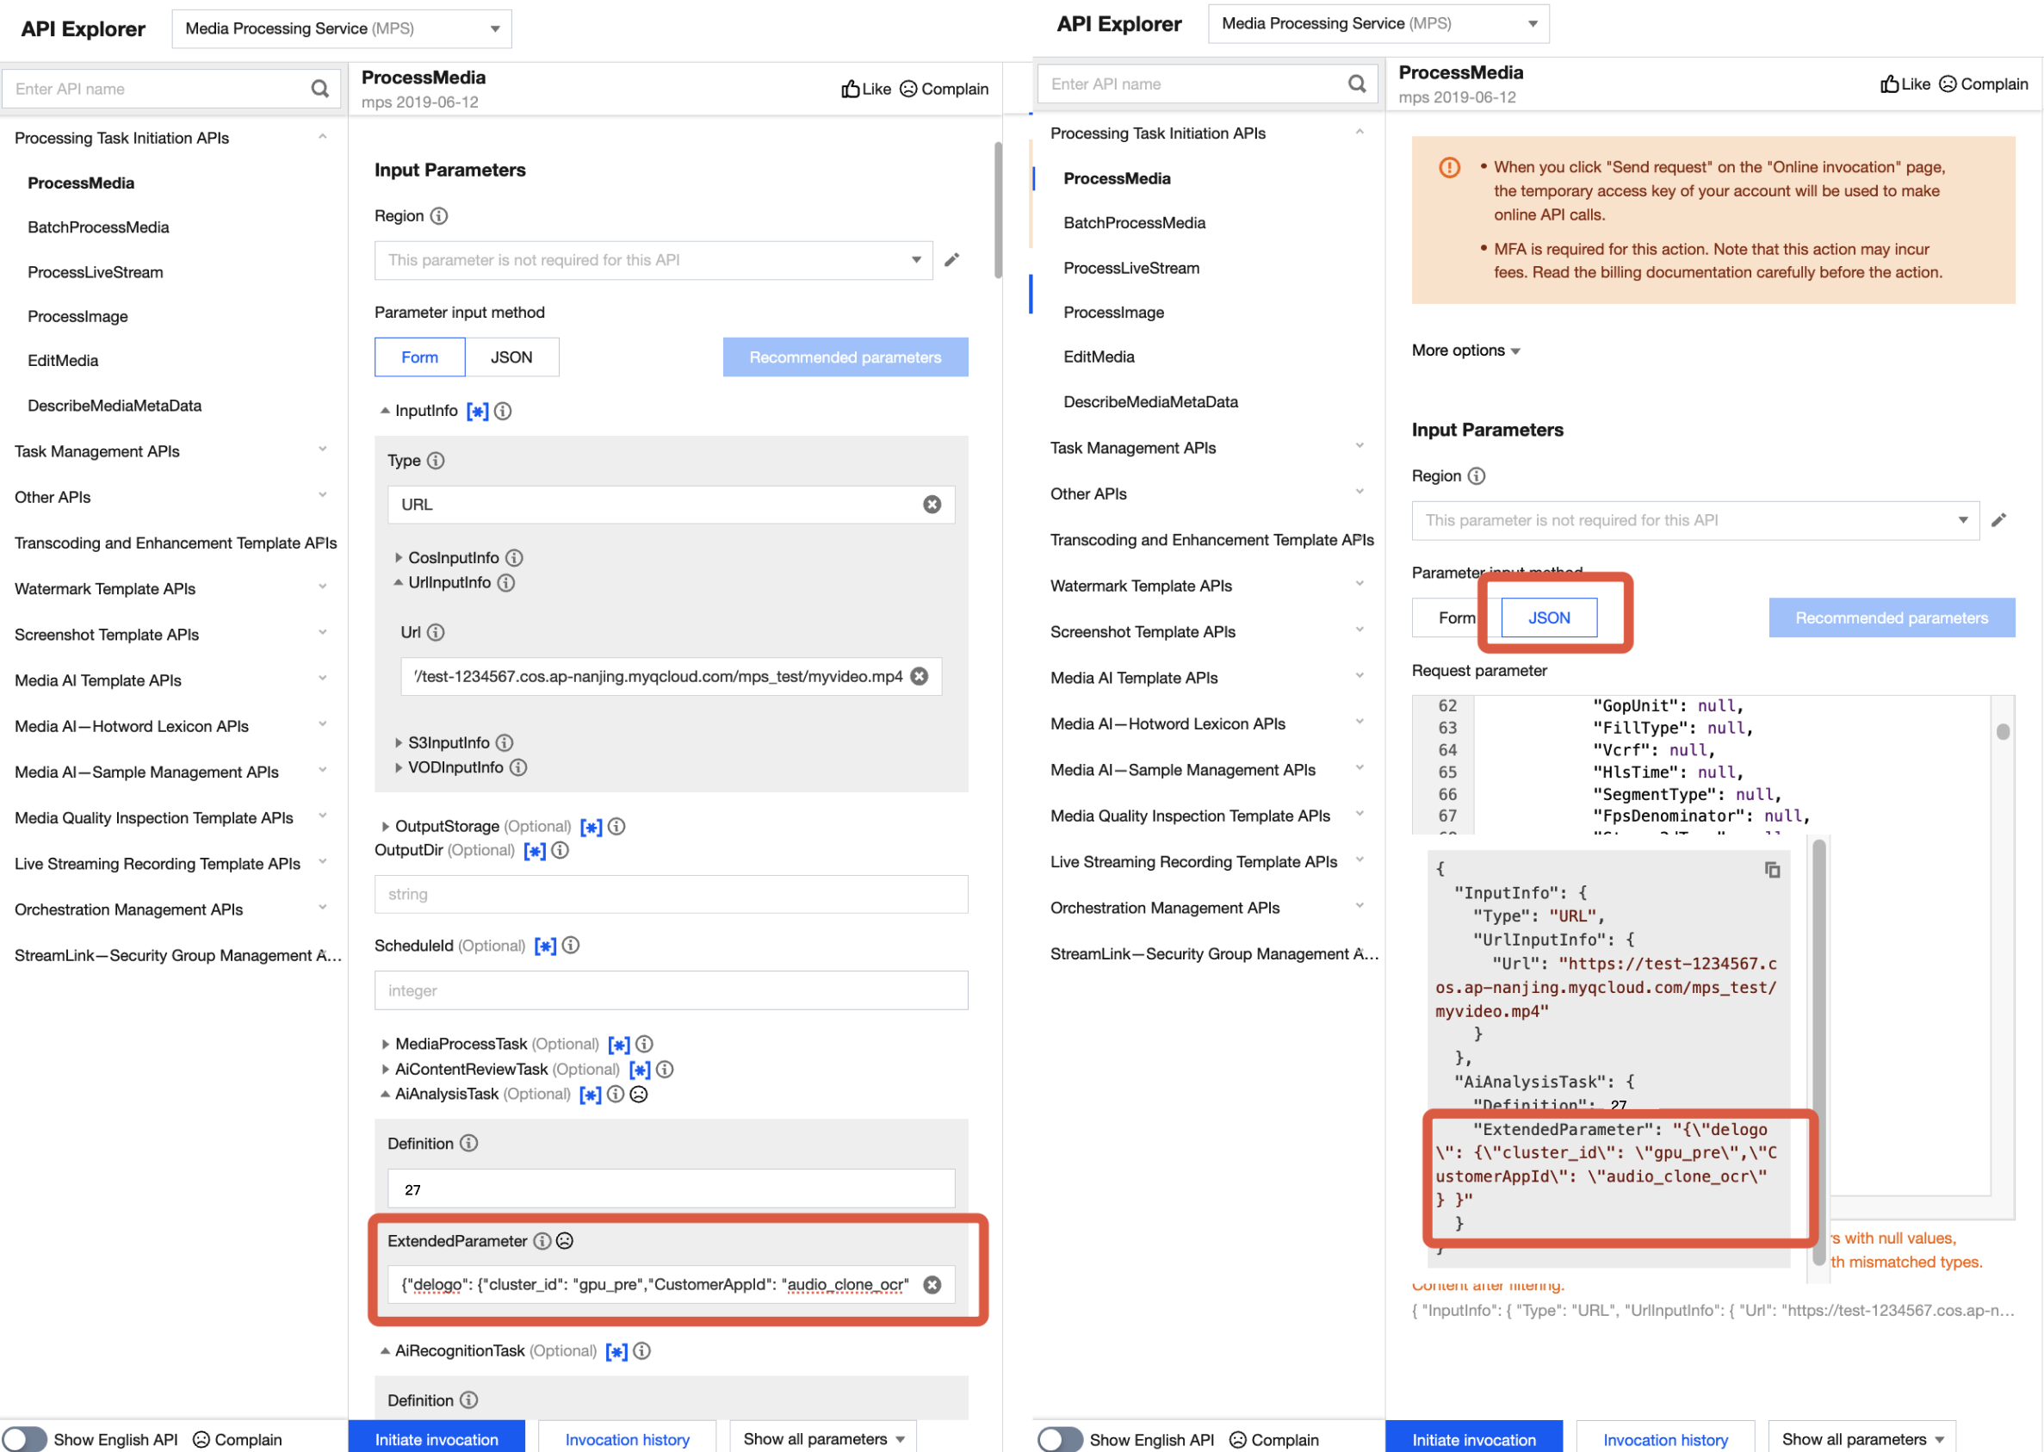The height and width of the screenshot is (1452, 2044).
Task: Click the Like thumbs-up icon on left panel
Action: point(850,89)
